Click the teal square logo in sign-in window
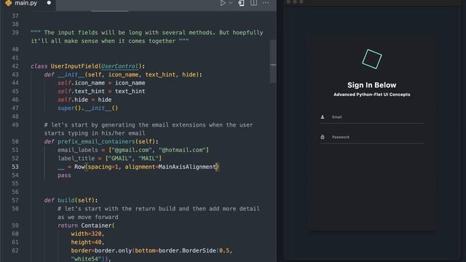 [x=372, y=59]
